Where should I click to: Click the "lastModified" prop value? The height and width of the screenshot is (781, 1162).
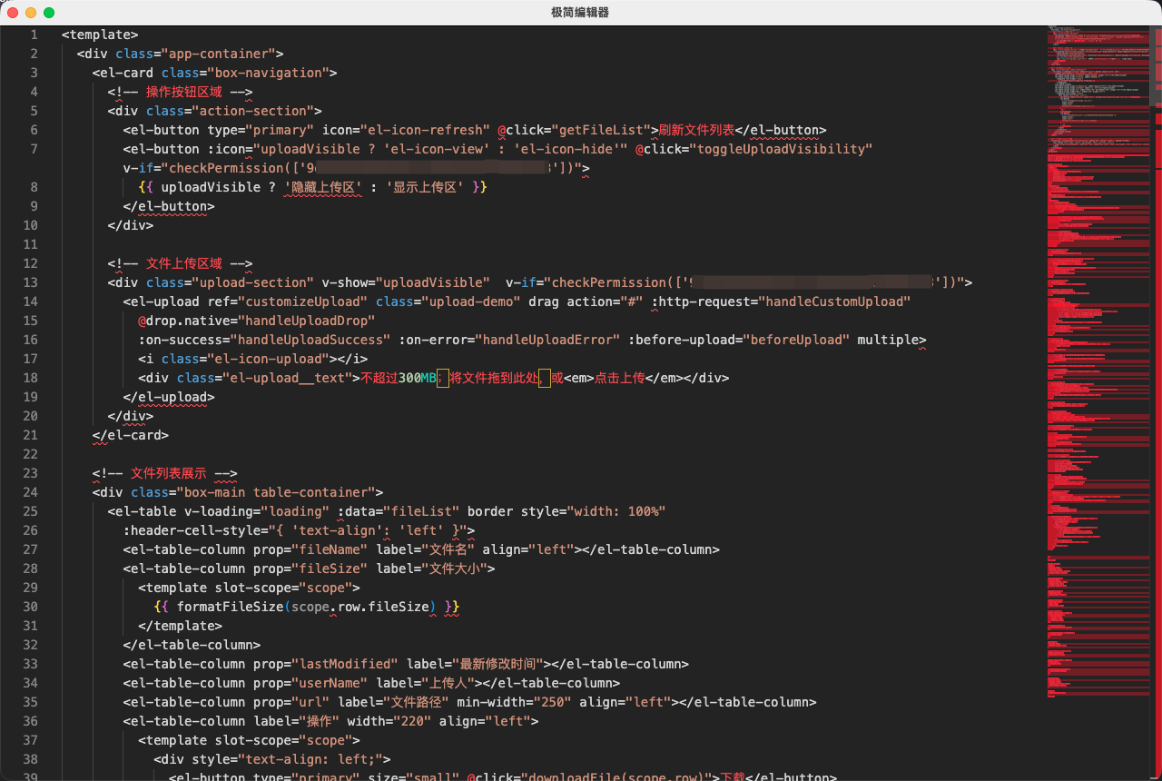point(345,664)
